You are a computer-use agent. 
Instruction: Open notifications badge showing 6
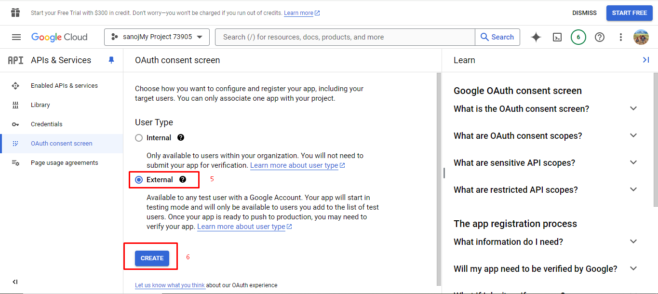point(578,37)
